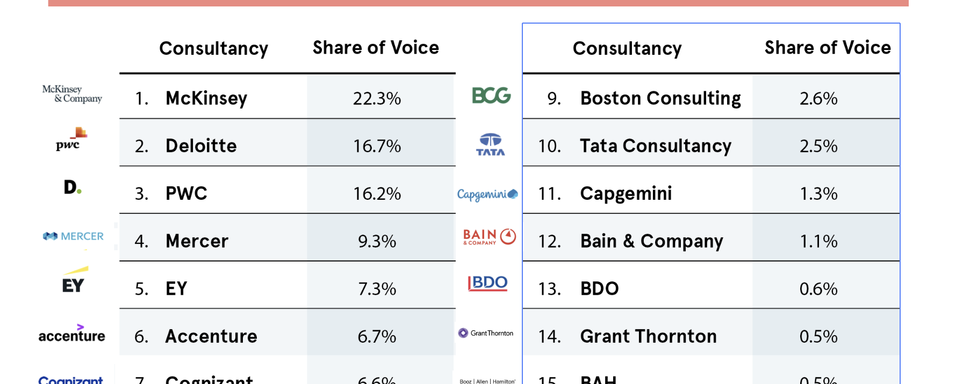Click the McKinsey & Company logo

click(72, 94)
